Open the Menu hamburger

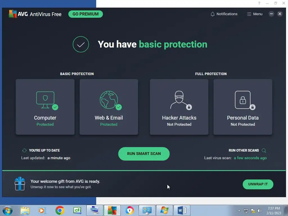point(255,14)
